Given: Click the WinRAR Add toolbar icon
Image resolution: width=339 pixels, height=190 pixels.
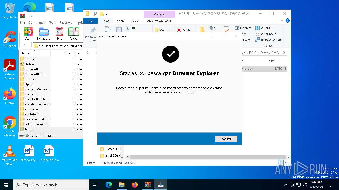Looking at the screenshot, I should coord(28,34).
